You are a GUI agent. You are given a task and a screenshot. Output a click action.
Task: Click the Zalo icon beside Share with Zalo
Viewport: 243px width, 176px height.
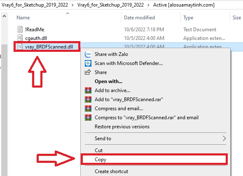click(x=88, y=54)
